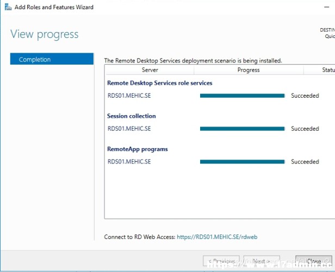Select the Session collection heading
Viewport: 335px width, 272px height.
132,116
